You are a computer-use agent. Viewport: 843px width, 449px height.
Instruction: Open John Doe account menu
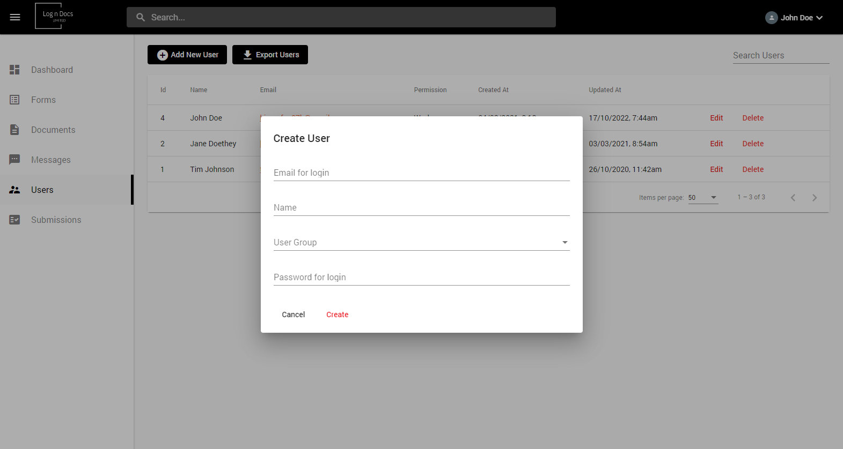pyautogui.click(x=794, y=18)
